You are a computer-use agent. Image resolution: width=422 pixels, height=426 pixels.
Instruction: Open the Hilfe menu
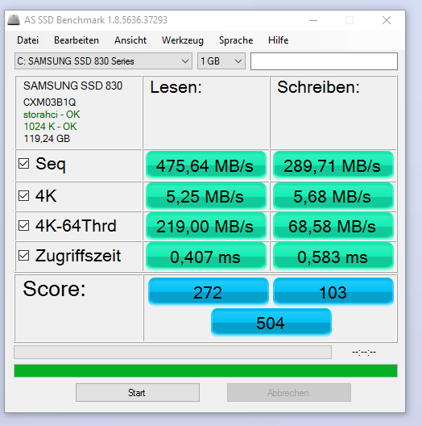[279, 40]
